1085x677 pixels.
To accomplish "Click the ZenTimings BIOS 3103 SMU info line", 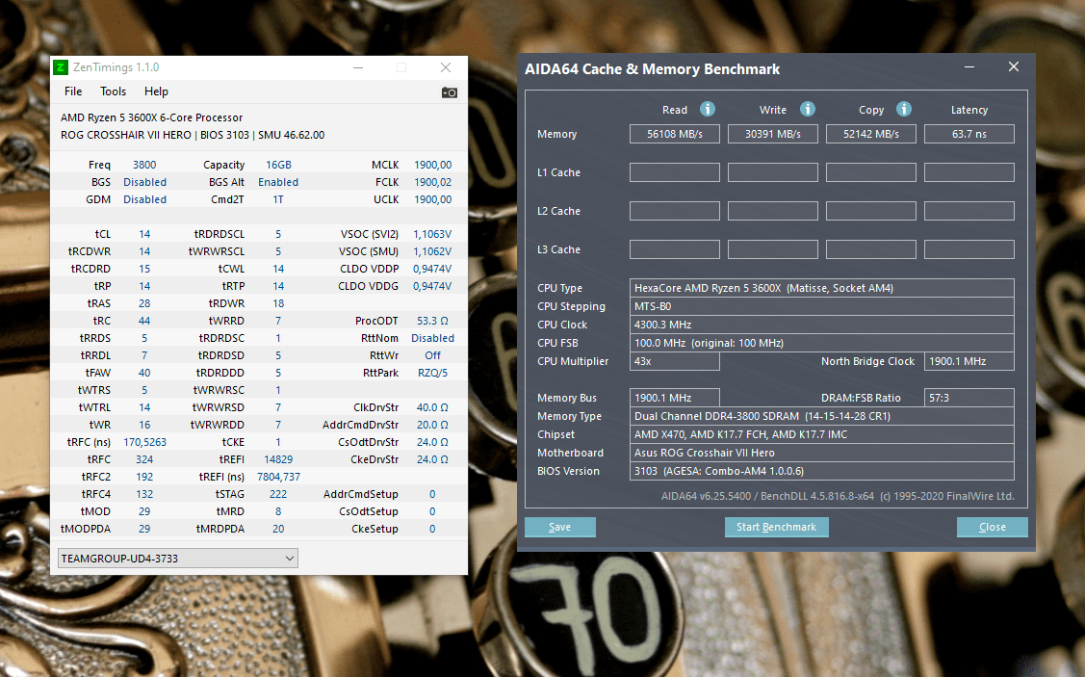I will (x=193, y=135).
